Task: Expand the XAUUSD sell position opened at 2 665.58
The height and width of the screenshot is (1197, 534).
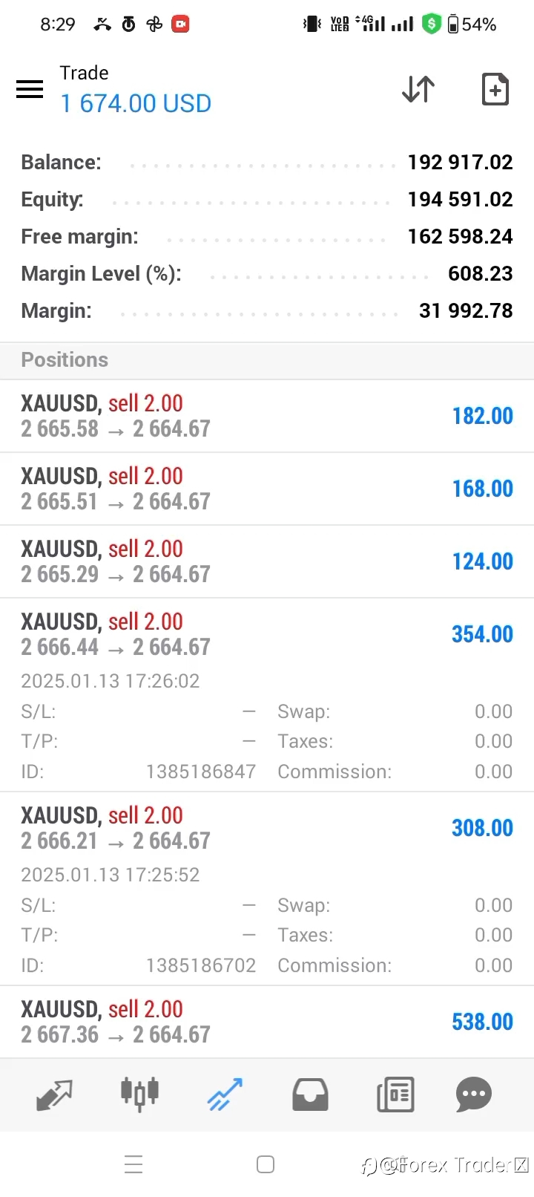Action: [x=267, y=416]
